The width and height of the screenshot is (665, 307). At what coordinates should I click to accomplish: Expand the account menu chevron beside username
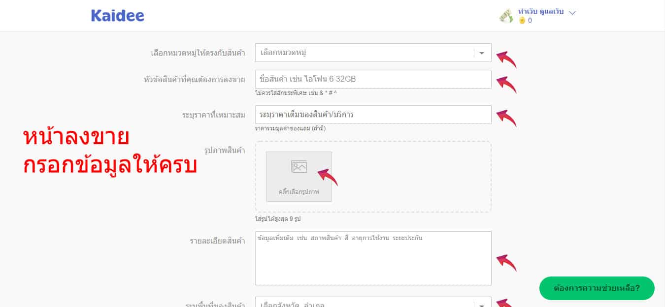pos(572,13)
